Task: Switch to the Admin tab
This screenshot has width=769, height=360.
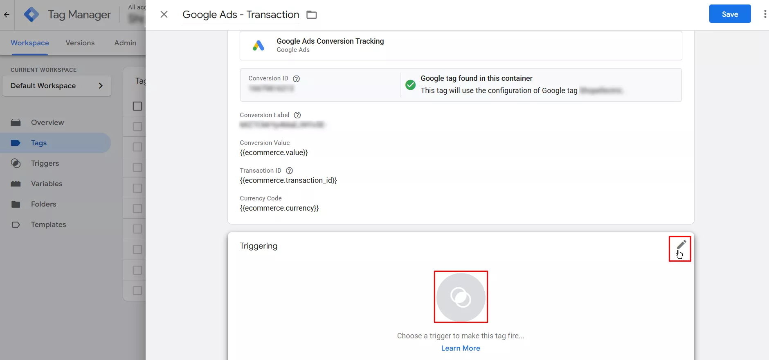Action: pos(125,43)
